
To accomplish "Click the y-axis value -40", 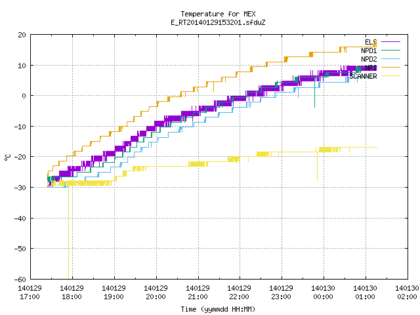I will tap(20, 219).
